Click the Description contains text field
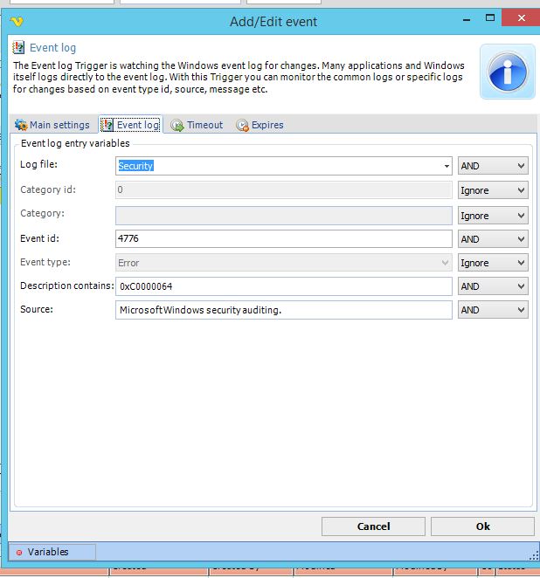The width and height of the screenshot is (540, 578). [x=283, y=286]
